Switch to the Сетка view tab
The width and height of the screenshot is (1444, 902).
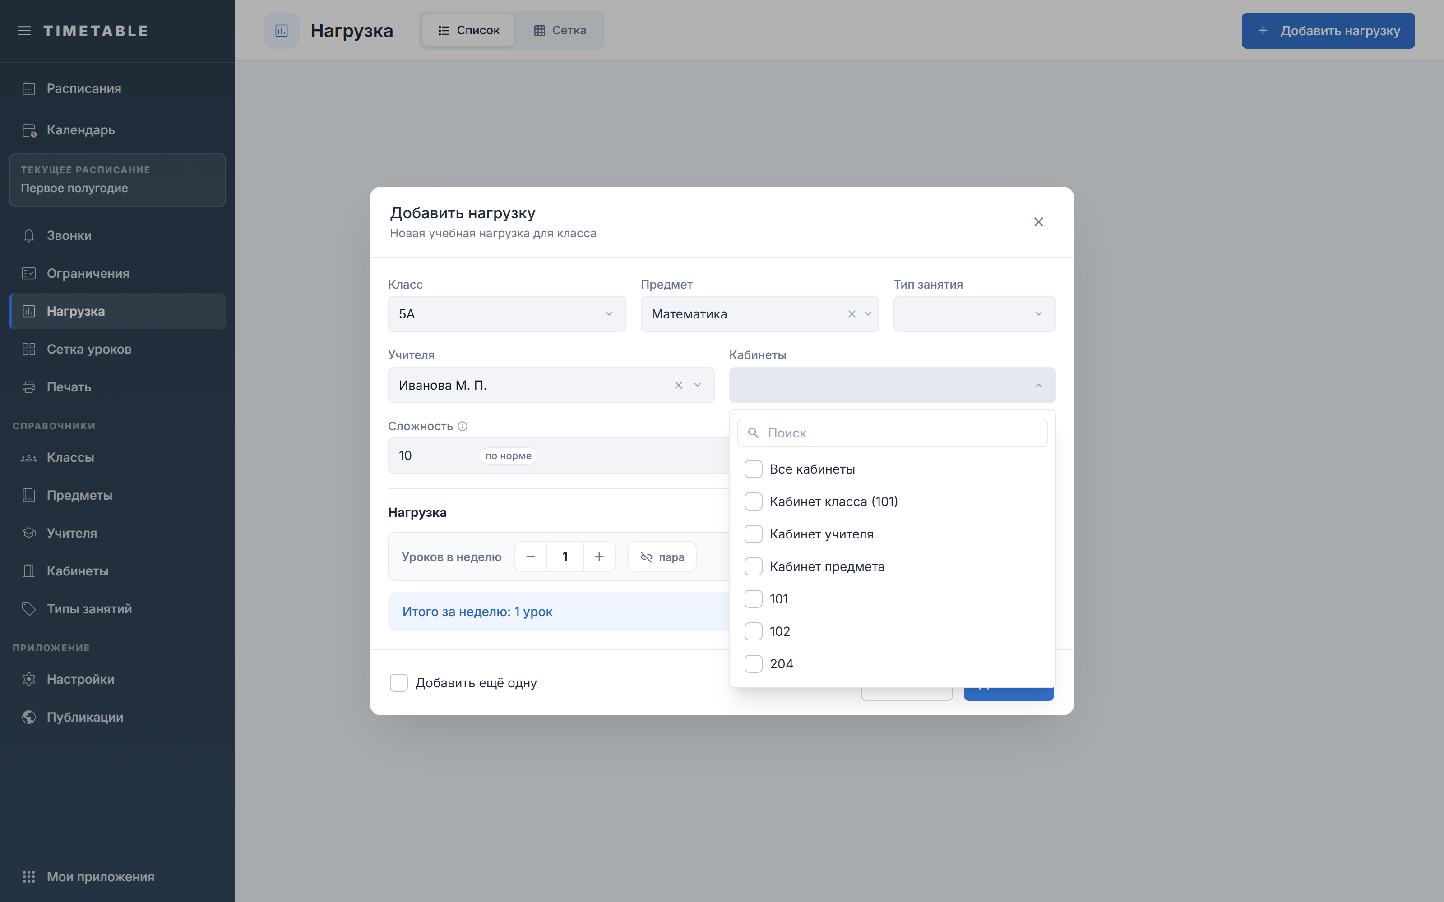click(x=560, y=30)
